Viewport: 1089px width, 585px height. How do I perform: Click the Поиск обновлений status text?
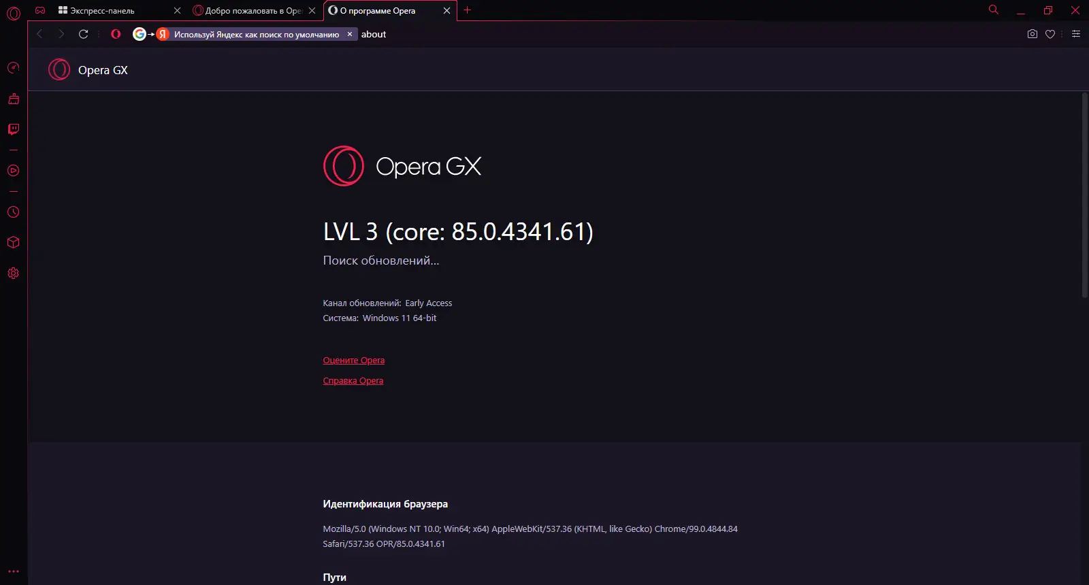381,261
